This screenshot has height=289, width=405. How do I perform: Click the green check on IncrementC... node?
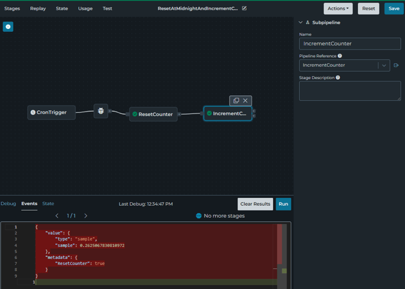[x=210, y=113]
